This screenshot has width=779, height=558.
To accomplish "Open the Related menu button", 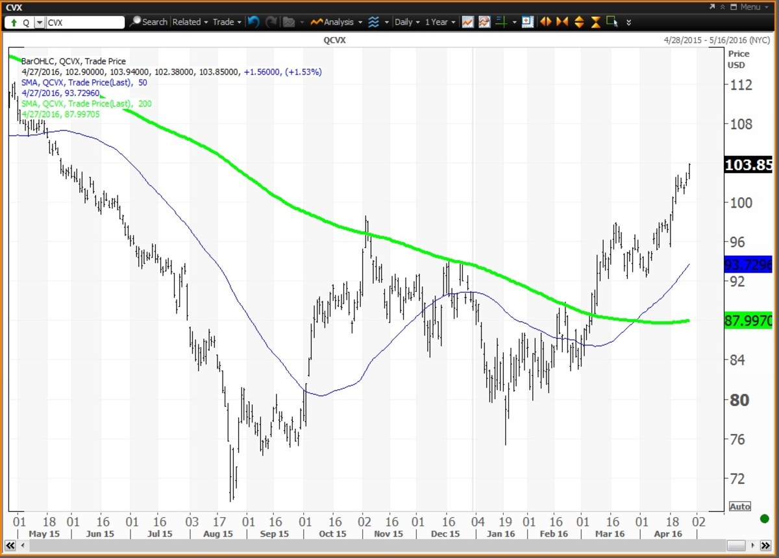I will tap(190, 22).
